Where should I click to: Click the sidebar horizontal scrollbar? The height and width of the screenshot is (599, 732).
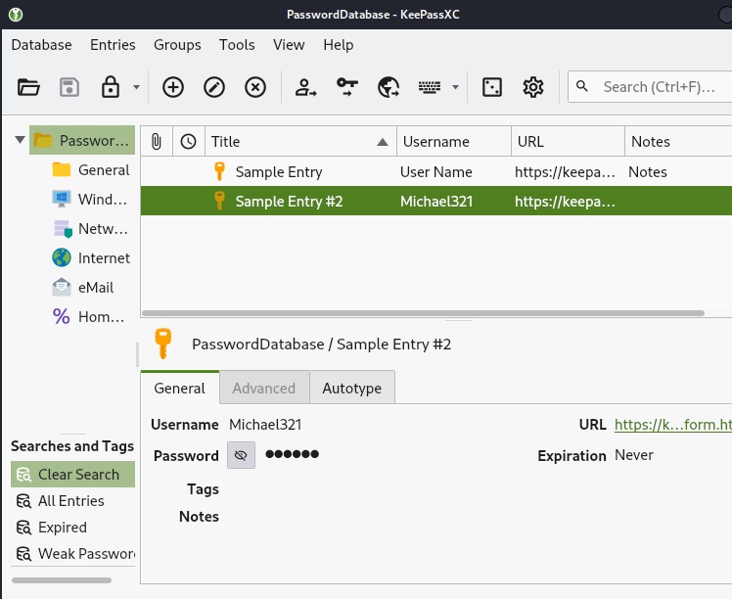point(62,580)
